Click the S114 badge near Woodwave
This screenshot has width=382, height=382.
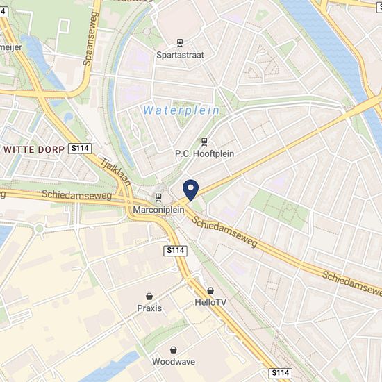(280, 373)
